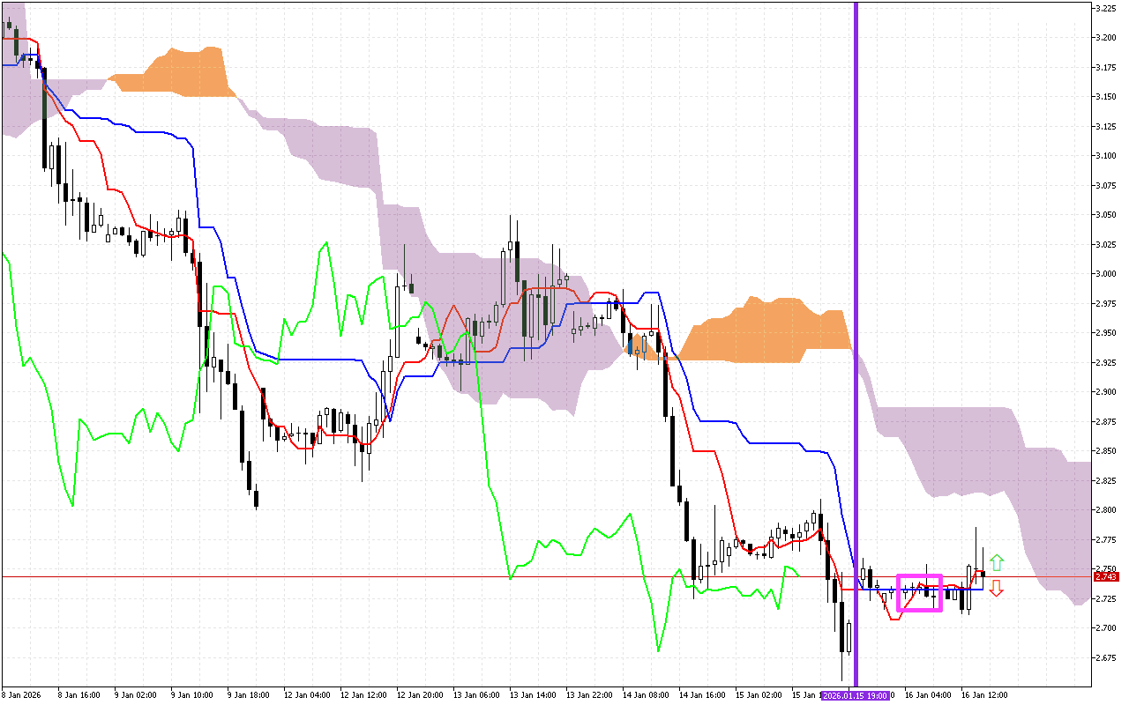Click the 2.850 price axis label

(1106, 450)
